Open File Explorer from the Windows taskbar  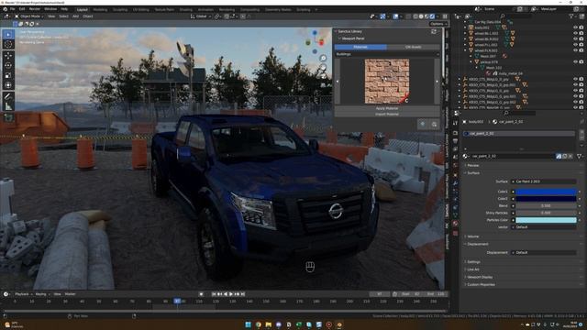click(269, 324)
